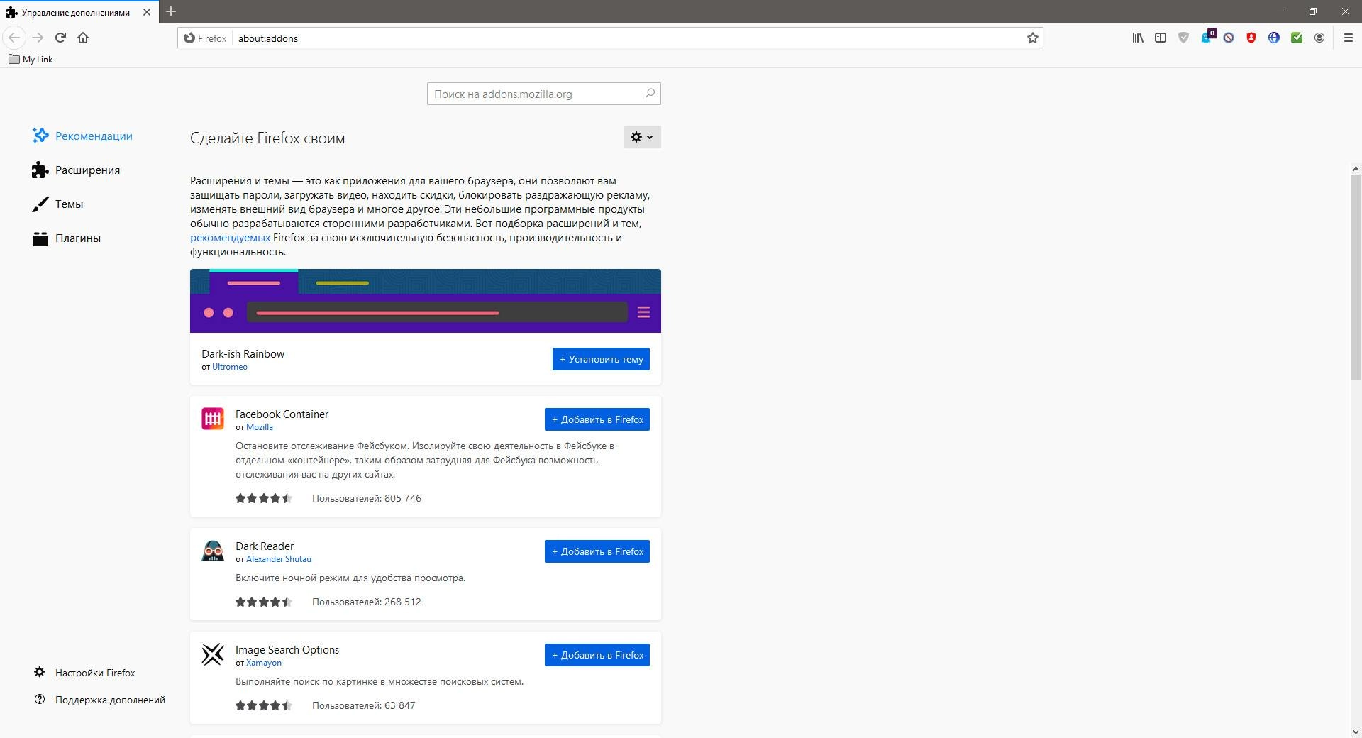Click the grey shield extension icon
The width and height of the screenshot is (1362, 738).
point(1183,38)
